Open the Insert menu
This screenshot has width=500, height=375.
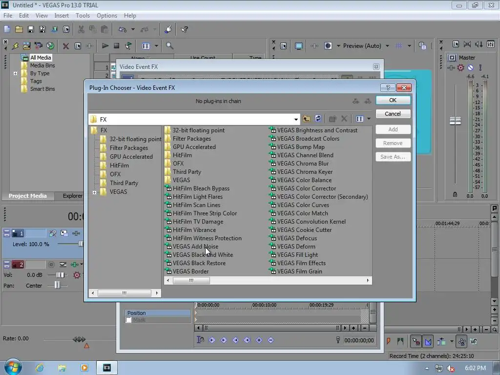pos(61,15)
